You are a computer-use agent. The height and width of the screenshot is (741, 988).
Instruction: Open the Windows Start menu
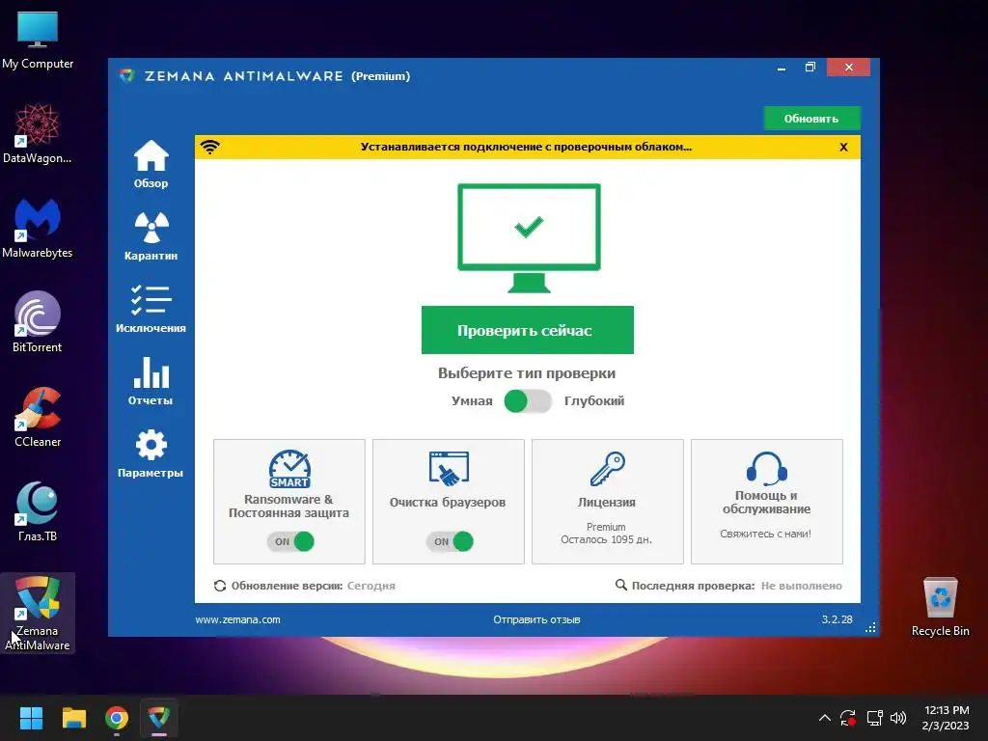point(31,718)
